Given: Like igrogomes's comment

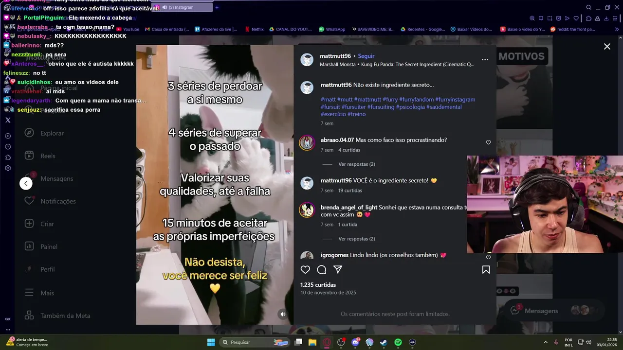Looking at the screenshot, I should pos(488,257).
